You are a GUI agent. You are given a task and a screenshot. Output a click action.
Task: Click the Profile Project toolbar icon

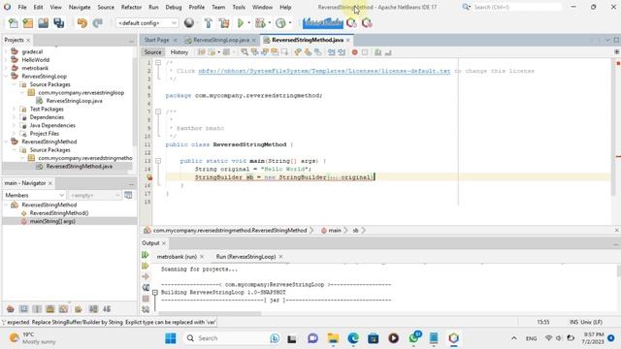(x=280, y=23)
